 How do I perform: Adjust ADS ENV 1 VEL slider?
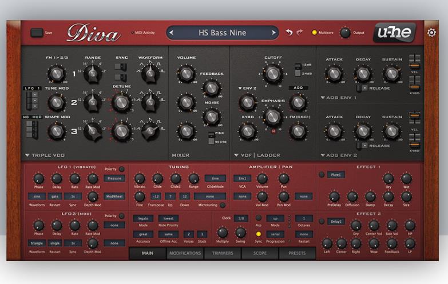[415, 61]
